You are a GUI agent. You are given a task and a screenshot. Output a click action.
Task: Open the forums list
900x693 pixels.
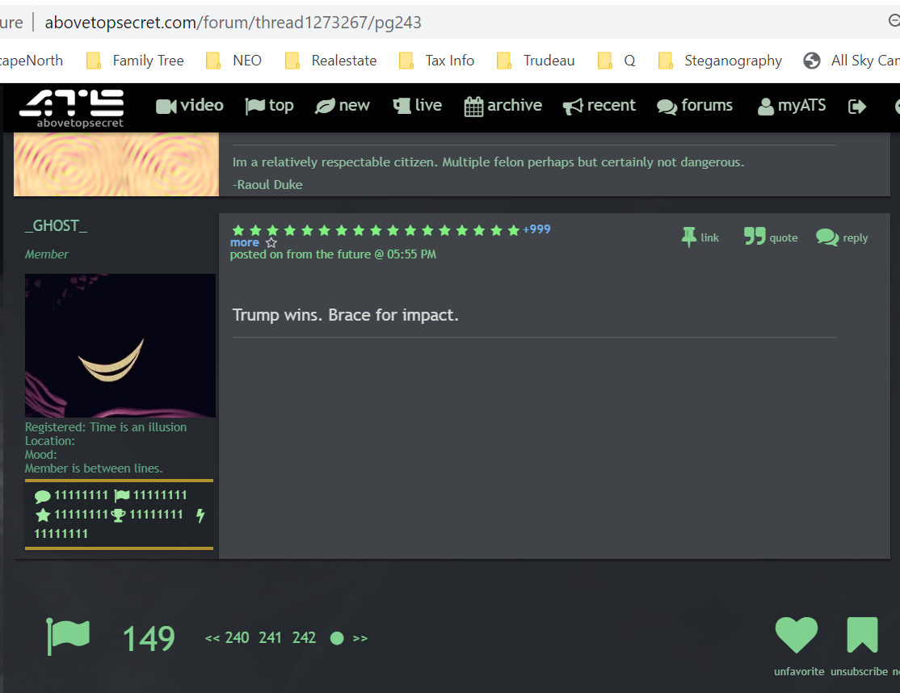coord(695,106)
